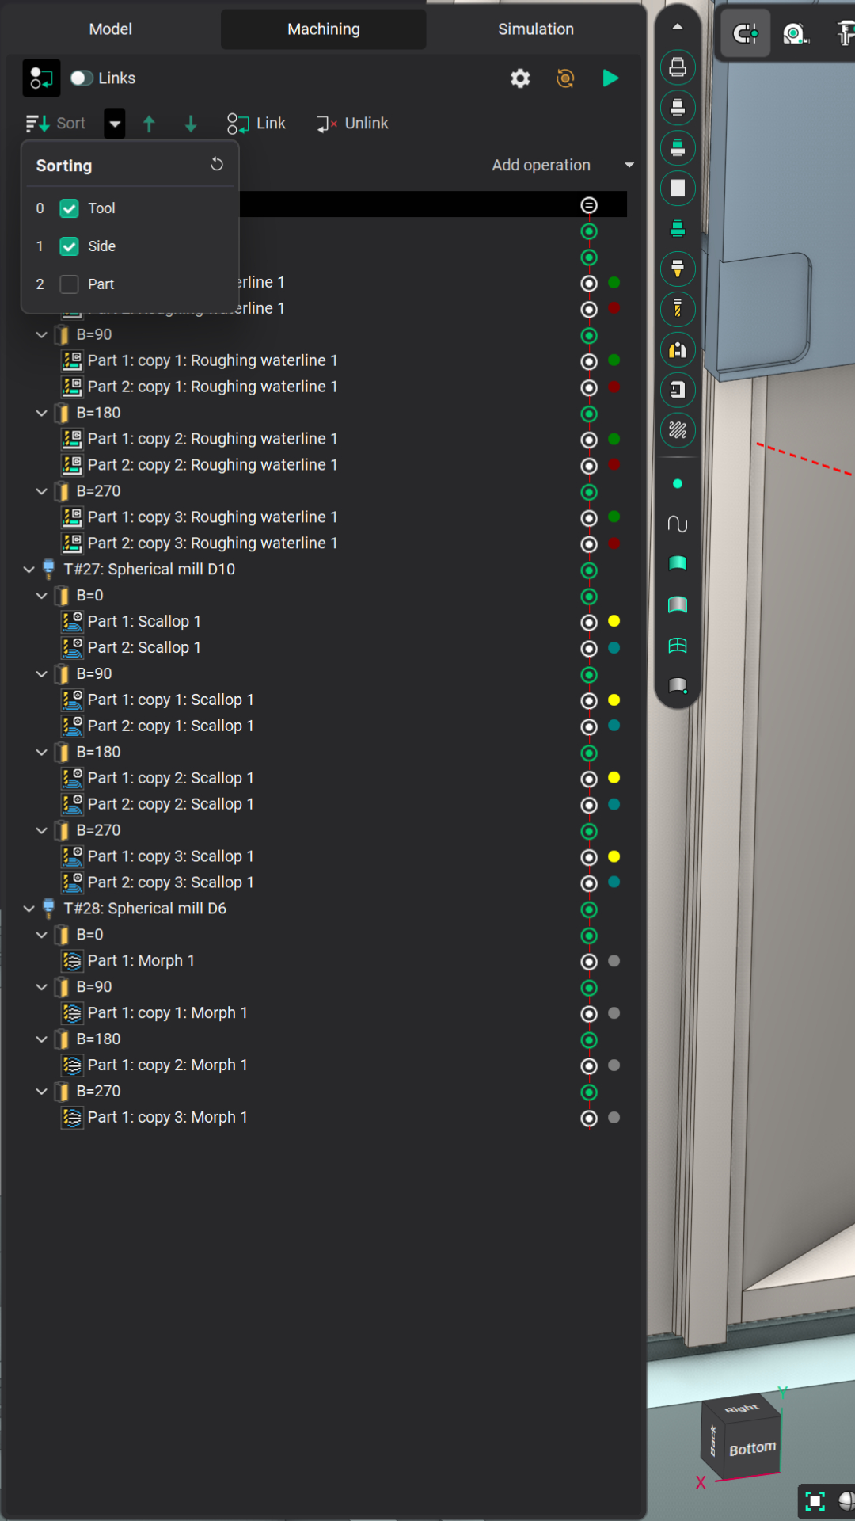Run calculation with the green play icon

pyautogui.click(x=610, y=78)
